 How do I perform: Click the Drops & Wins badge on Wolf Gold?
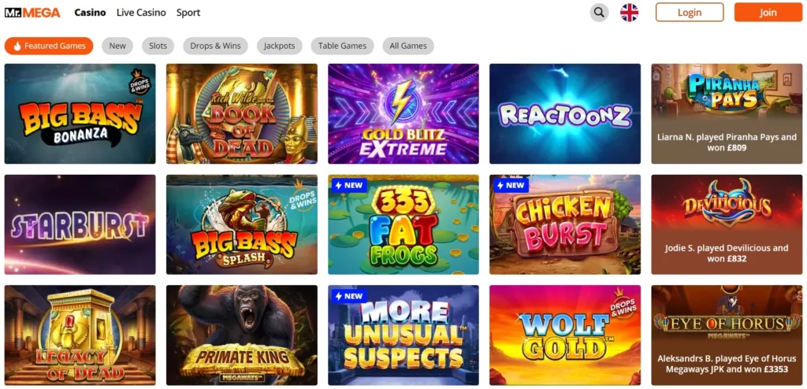[624, 301]
